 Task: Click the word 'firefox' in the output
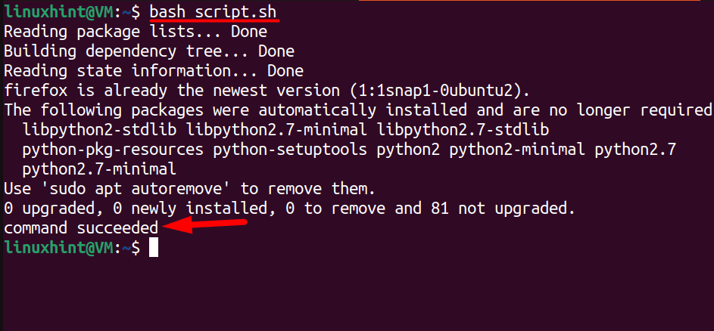[x=36, y=91]
